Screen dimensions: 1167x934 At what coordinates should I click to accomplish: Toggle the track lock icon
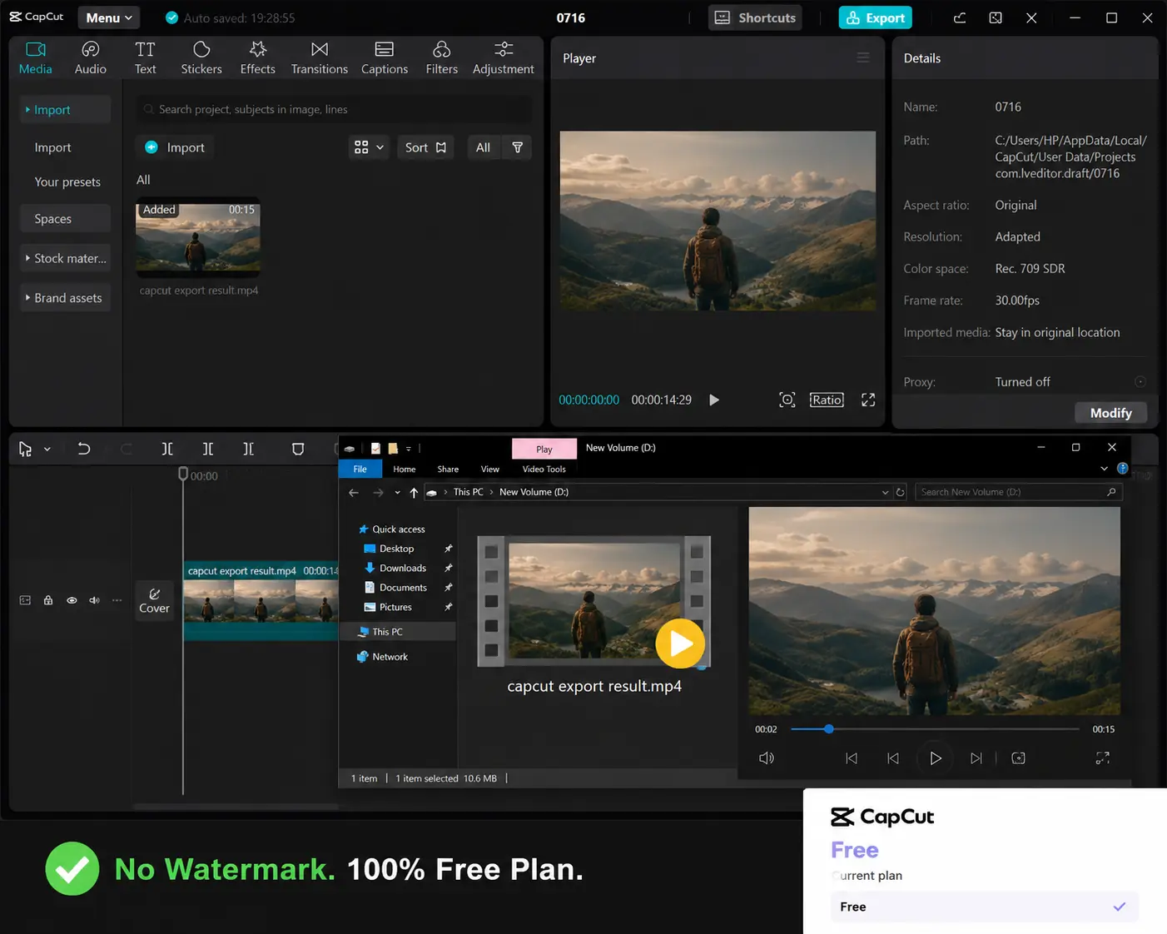(48, 600)
